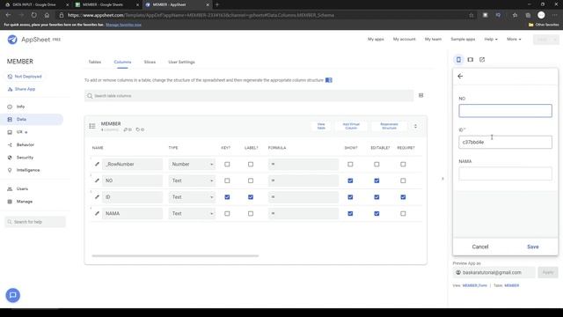Open the favorites list icon in the toolbar
This screenshot has width=563, height=317.
point(515,15)
